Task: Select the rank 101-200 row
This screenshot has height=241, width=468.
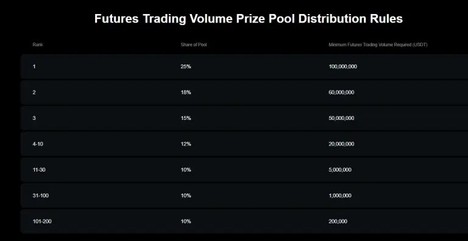Action: point(244,222)
